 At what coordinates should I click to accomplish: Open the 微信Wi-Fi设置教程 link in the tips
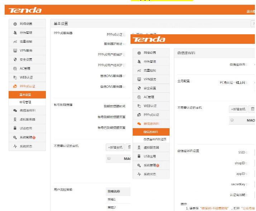pos(214,208)
